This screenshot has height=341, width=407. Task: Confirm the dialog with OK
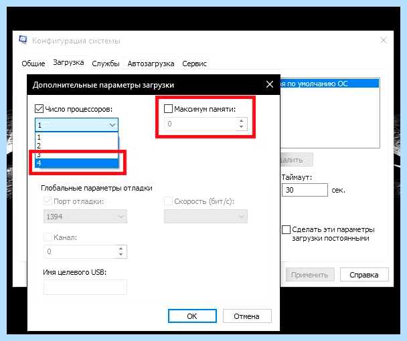(x=192, y=316)
